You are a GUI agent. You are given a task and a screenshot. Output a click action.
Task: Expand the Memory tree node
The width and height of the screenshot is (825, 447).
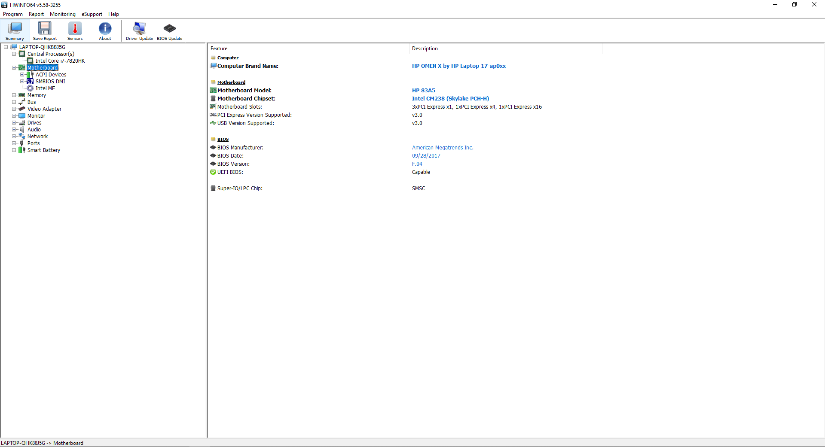coord(14,95)
